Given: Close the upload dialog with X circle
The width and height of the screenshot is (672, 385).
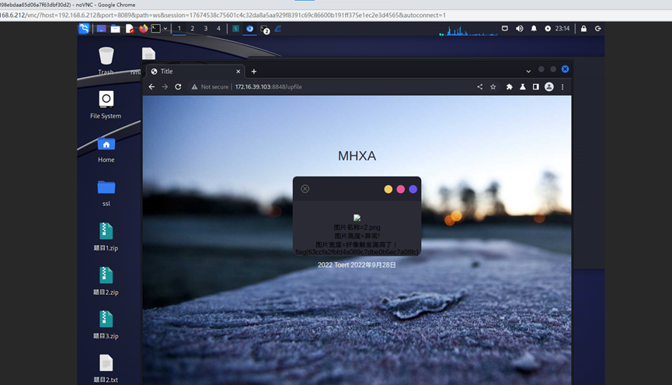Looking at the screenshot, I should pos(305,189).
